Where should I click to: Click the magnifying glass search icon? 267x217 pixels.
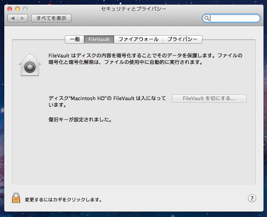[x=206, y=18]
